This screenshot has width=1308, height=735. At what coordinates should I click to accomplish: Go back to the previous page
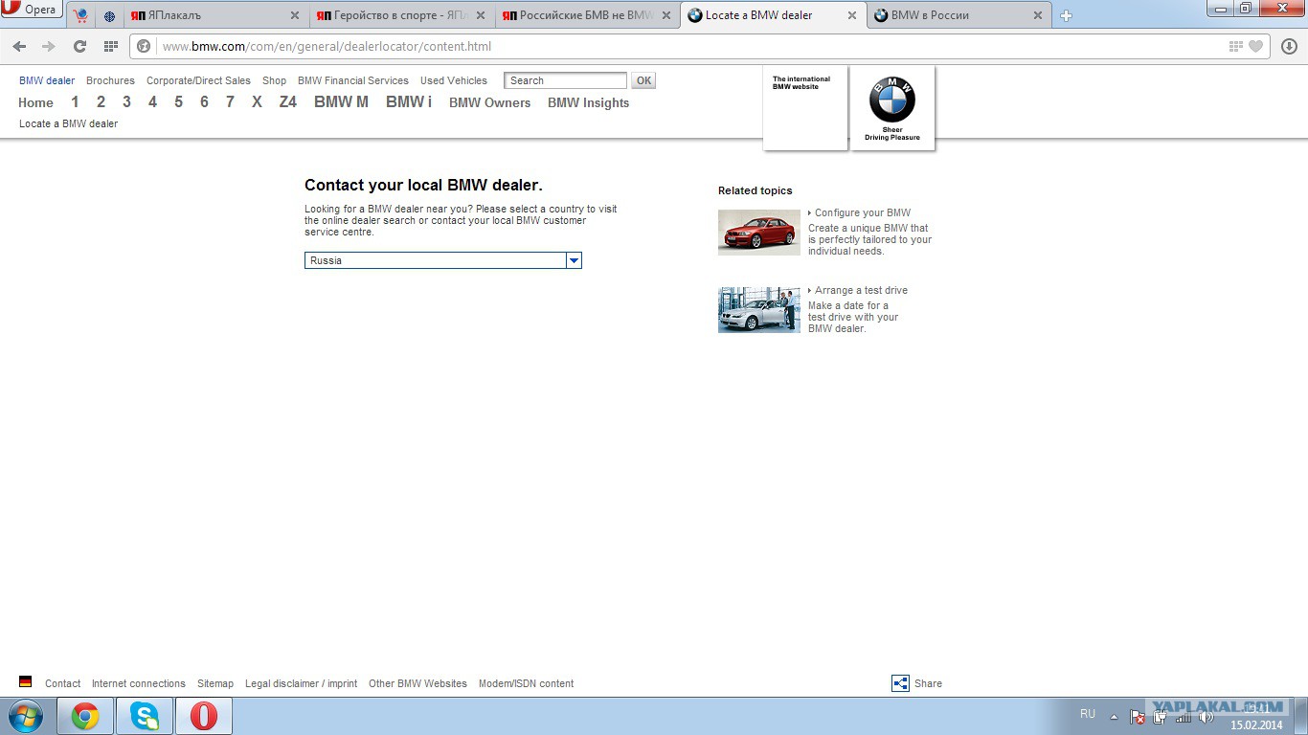click(x=19, y=46)
